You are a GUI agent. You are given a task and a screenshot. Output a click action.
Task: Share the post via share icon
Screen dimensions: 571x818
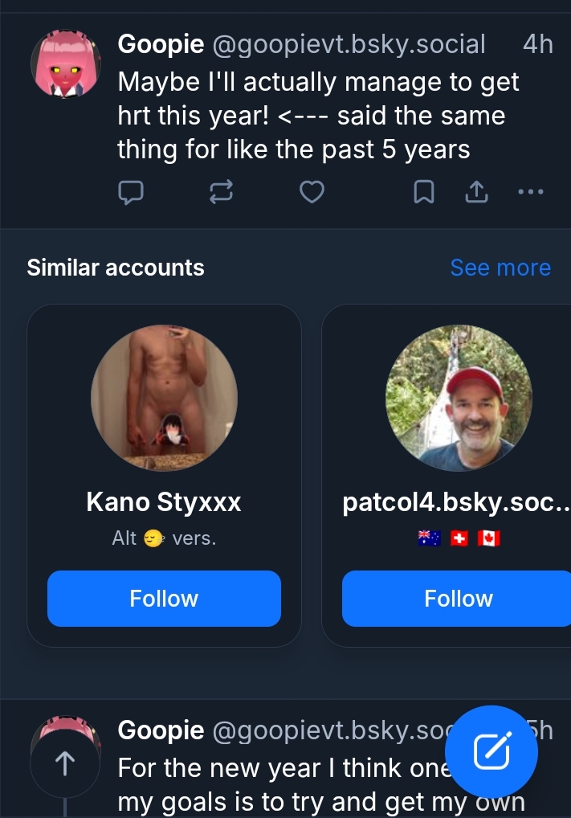click(x=476, y=192)
